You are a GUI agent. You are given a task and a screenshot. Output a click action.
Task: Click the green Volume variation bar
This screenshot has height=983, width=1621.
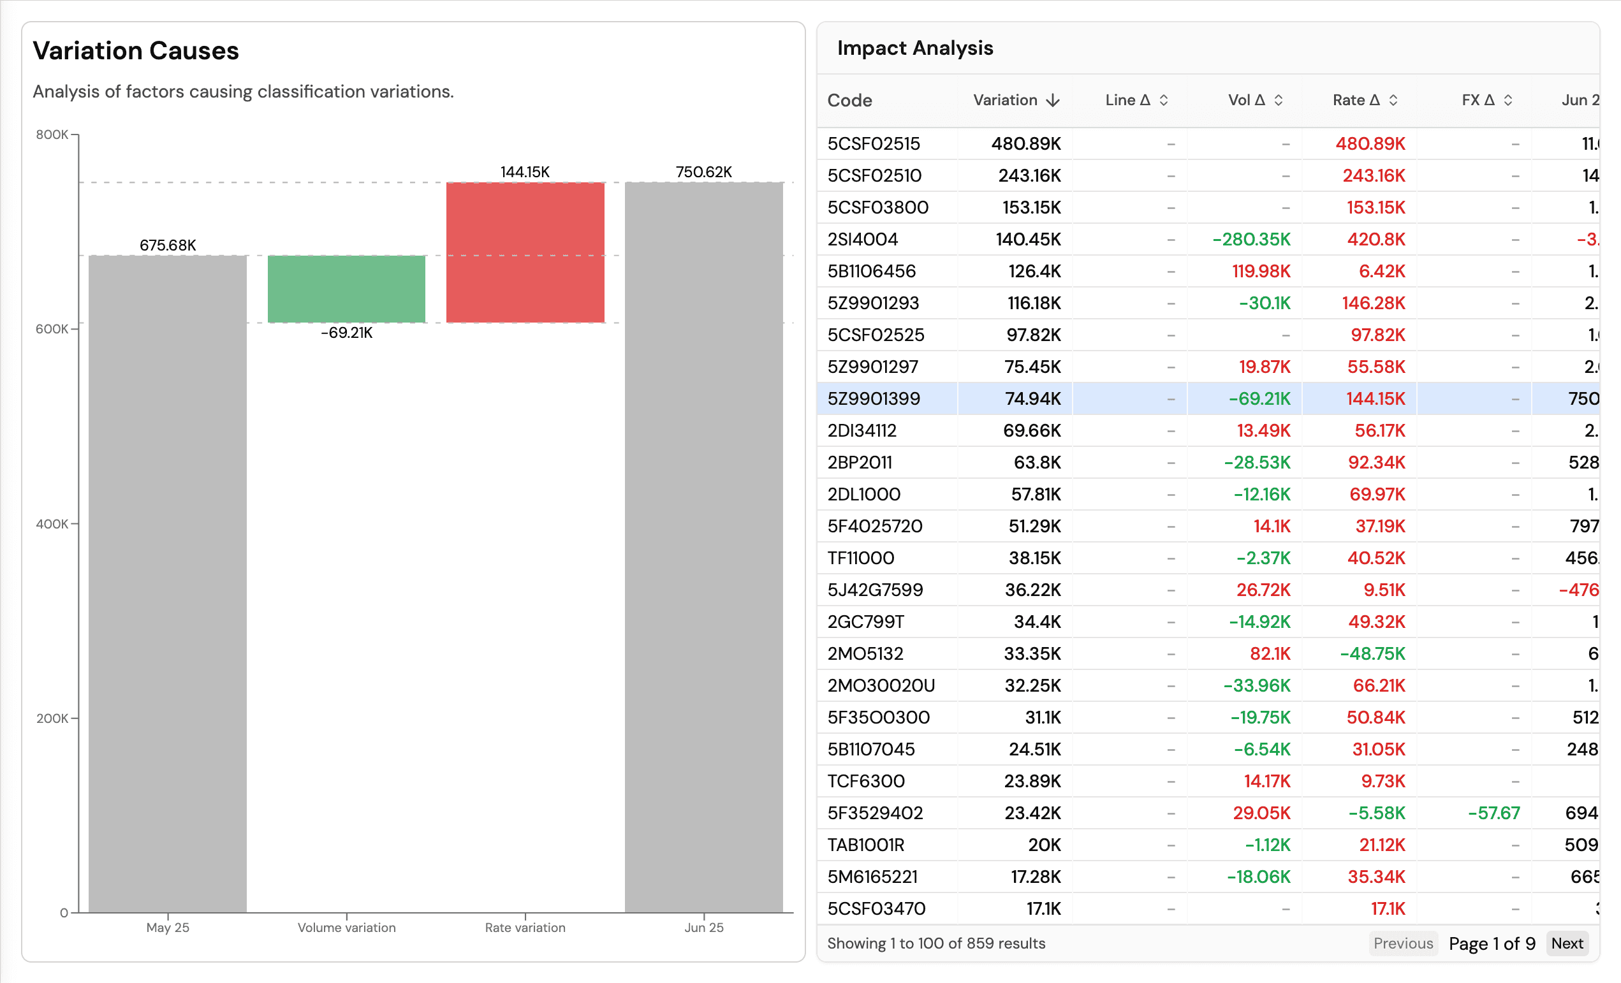[346, 288]
